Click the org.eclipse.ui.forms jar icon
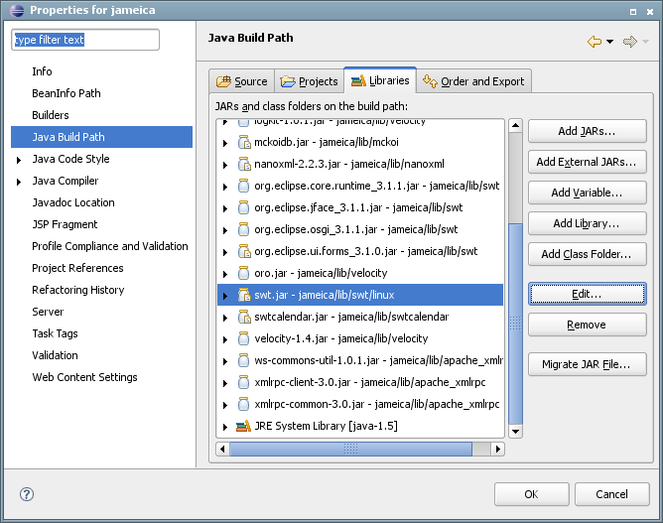Viewport: 663px width, 523px height. click(244, 251)
